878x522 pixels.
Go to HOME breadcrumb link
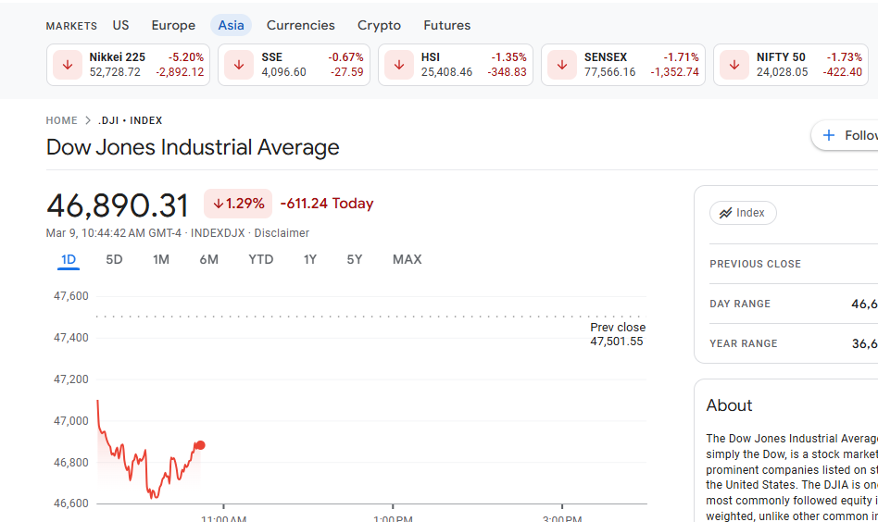(62, 120)
